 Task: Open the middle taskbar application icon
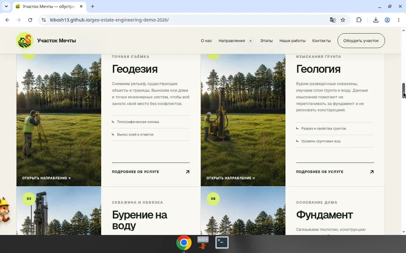click(x=203, y=243)
